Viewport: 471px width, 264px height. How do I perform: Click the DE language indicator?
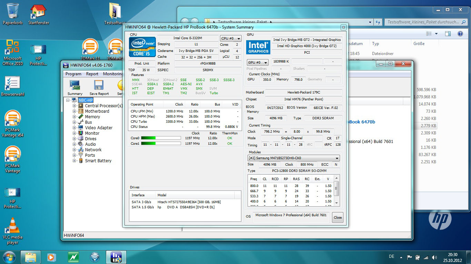391,256
